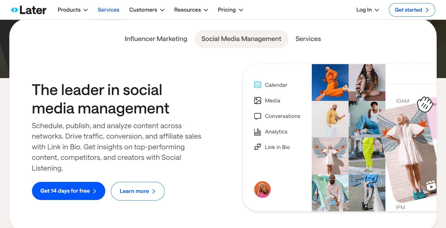This screenshot has width=446, height=228.
Task: Open the Services item in top navigation
Action: 108,10
